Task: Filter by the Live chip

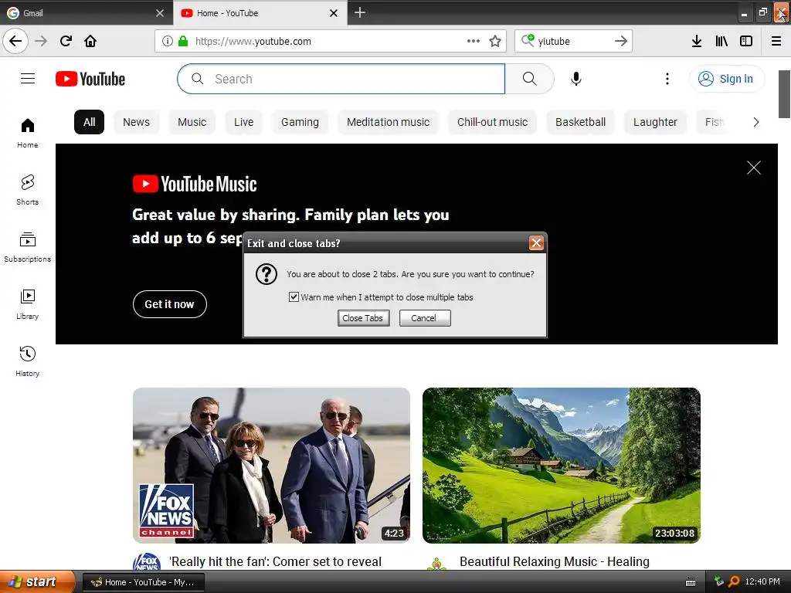Action: (243, 122)
